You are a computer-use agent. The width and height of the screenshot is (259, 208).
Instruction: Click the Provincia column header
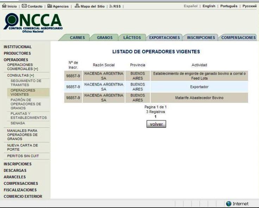click(138, 65)
